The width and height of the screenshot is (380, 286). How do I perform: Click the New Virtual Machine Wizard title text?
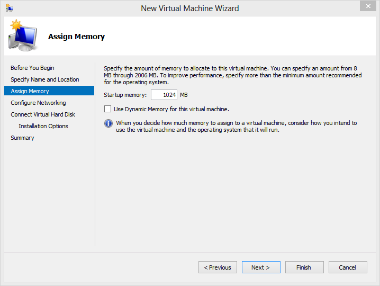point(189,8)
